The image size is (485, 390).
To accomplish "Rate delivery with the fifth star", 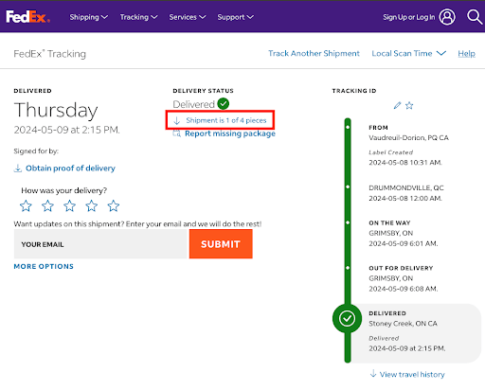I will coord(114,205).
